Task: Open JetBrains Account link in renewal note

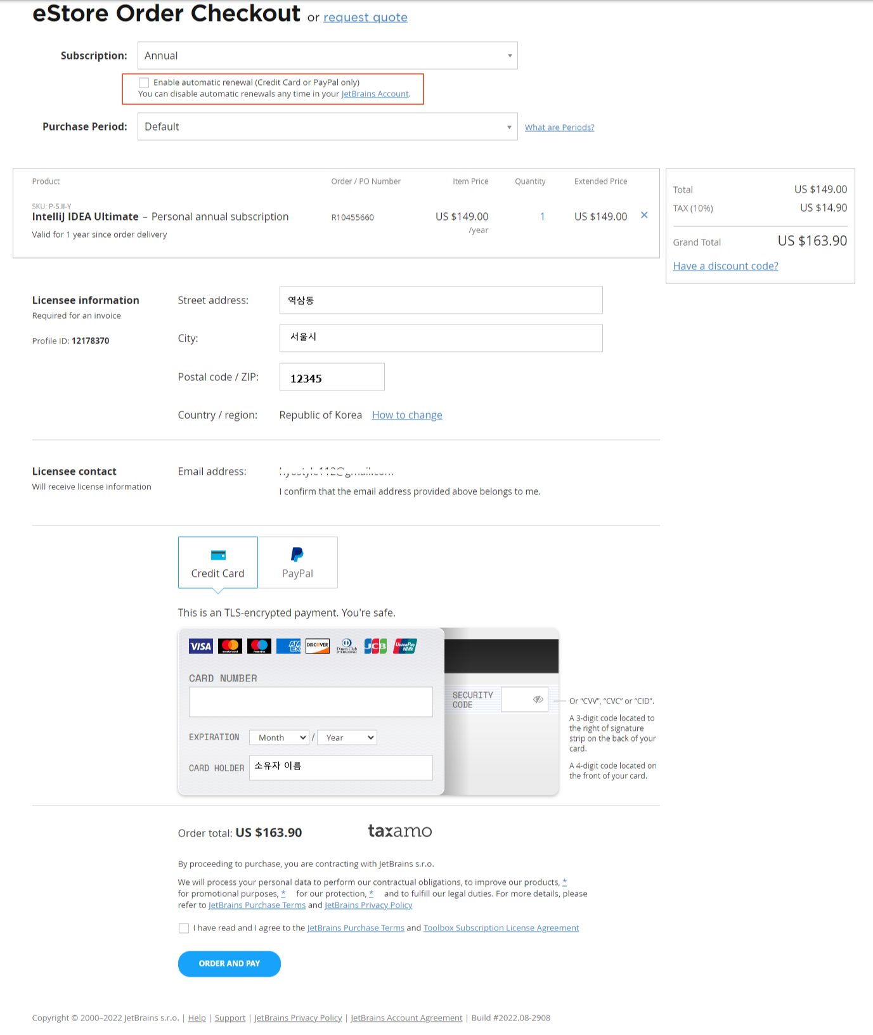Action: [375, 94]
